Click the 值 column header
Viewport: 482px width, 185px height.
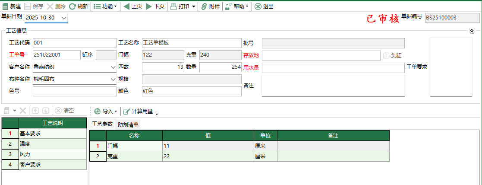point(208,135)
